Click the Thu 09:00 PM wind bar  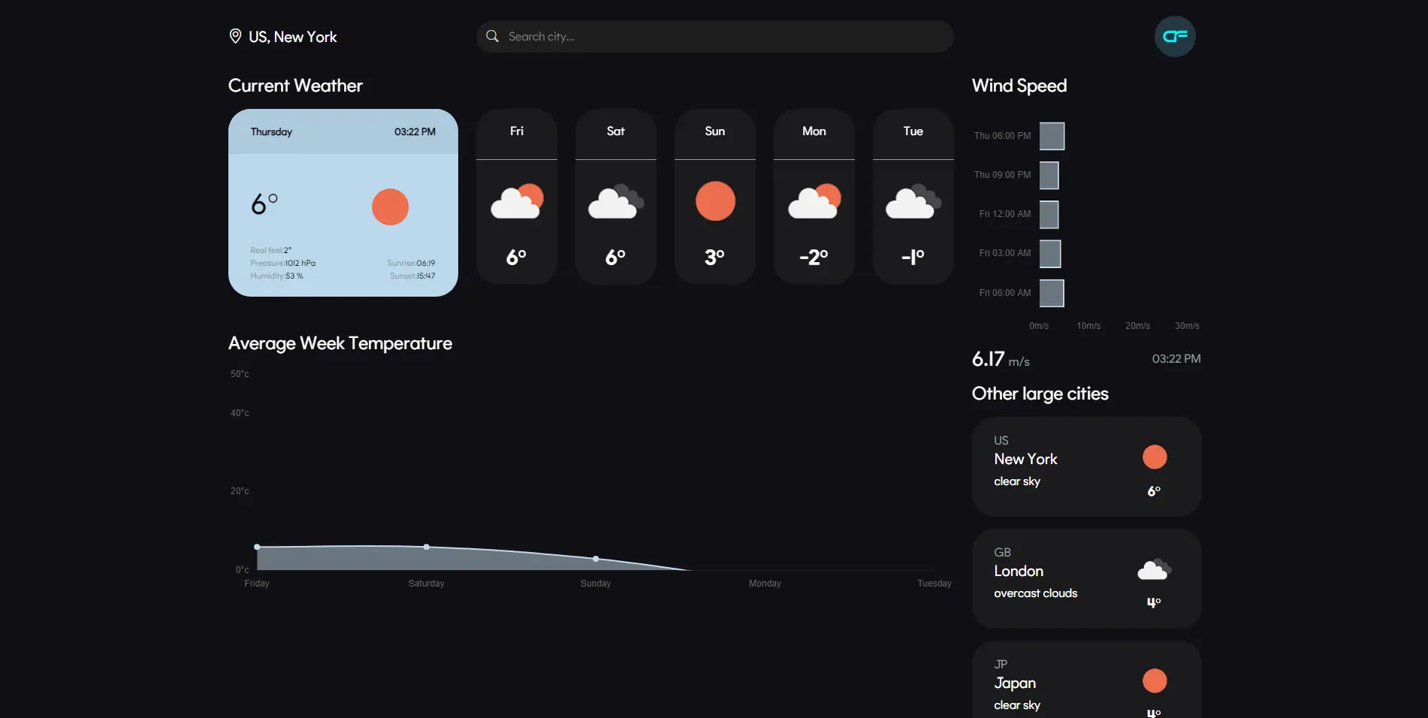click(1049, 175)
